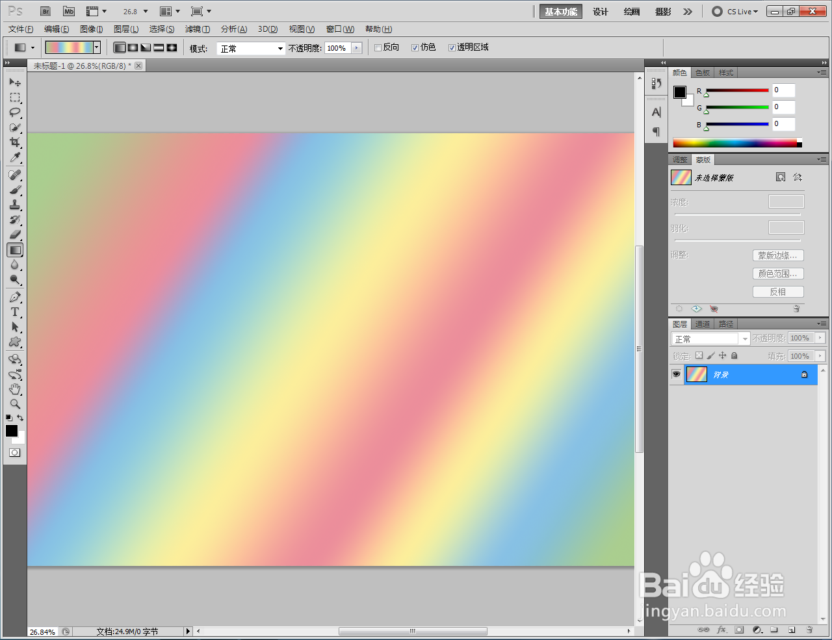This screenshot has width=832, height=640.
Task: Select the Hand tool
Action: pyautogui.click(x=15, y=389)
